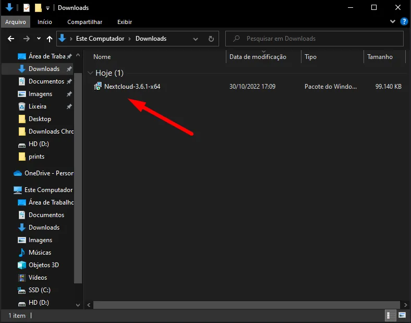Click Documentos icon under Este Computador
411x323 pixels.
click(22, 215)
